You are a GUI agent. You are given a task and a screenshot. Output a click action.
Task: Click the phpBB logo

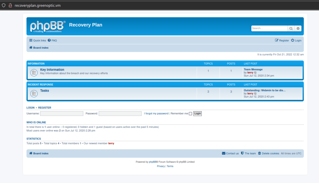[48, 26]
